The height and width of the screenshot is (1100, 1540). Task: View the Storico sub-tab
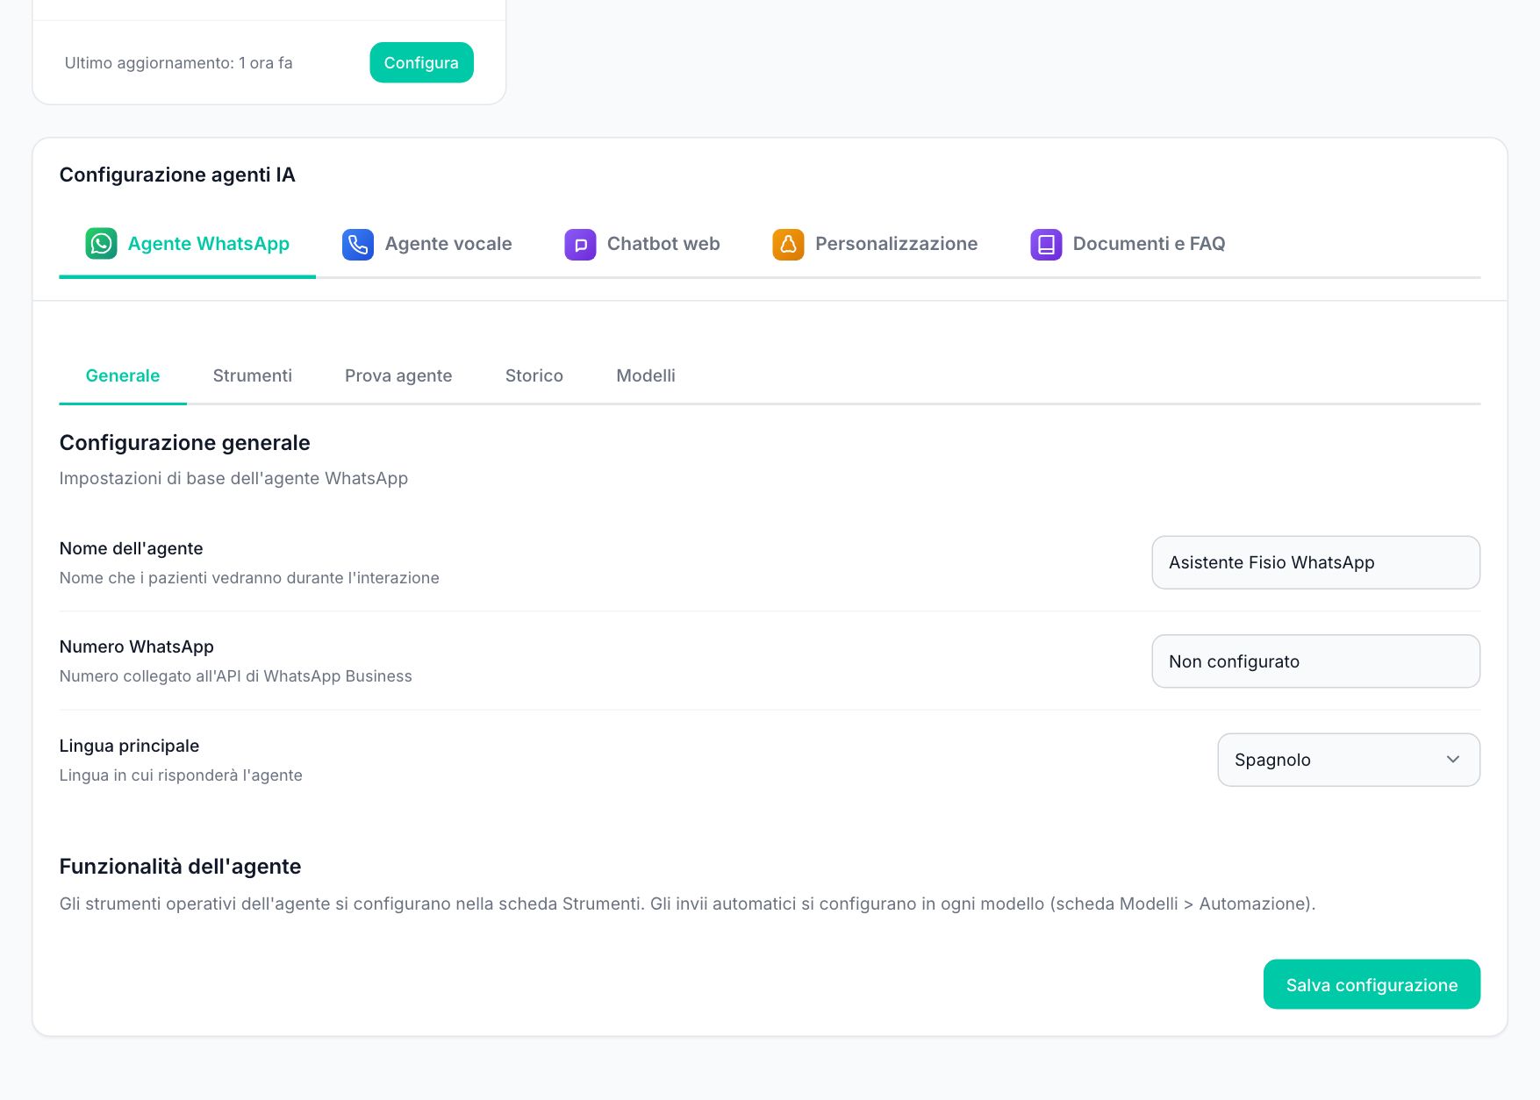534,375
